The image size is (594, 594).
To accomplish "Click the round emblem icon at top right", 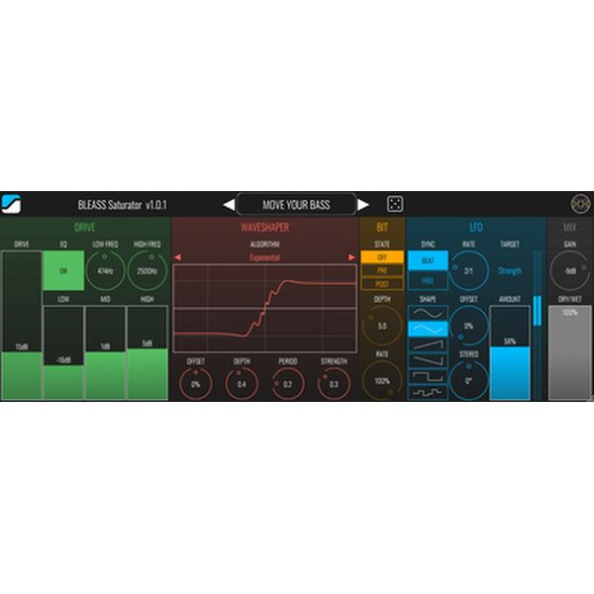I will 580,204.
